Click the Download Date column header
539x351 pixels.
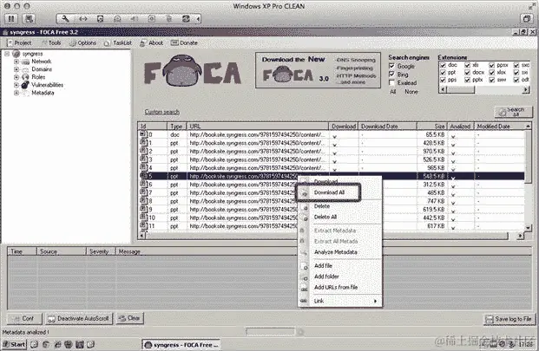(387, 127)
